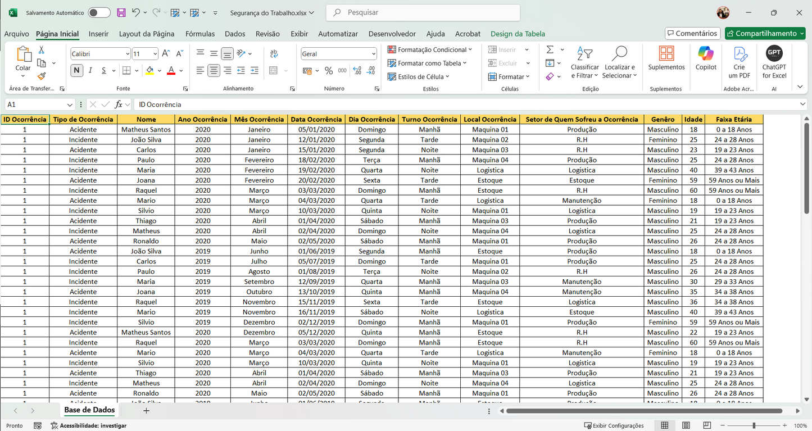
Task: Click the Suplementos (Add-ins) icon
Action: click(666, 59)
